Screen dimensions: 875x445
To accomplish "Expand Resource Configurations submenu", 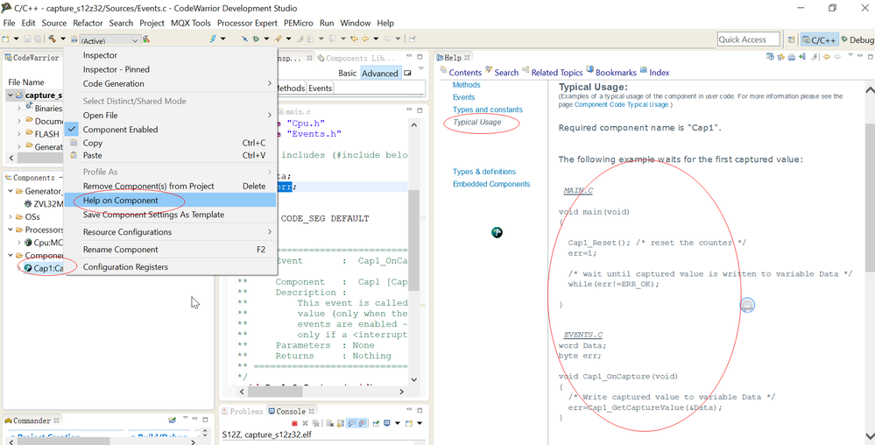I will [170, 232].
